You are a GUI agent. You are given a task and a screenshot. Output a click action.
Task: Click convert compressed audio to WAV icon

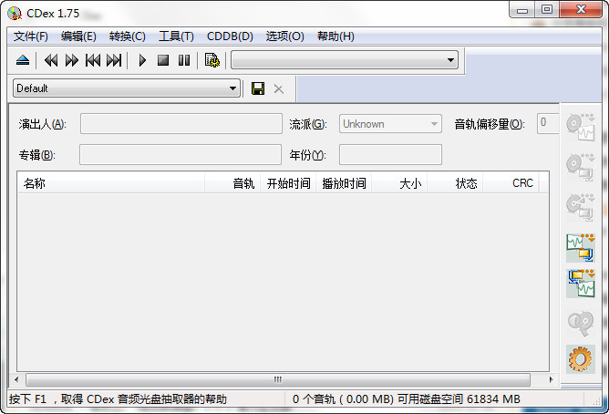[581, 284]
